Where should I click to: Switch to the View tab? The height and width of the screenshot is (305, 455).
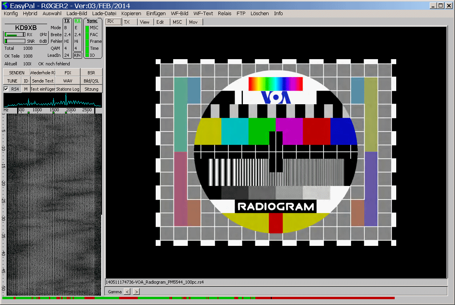(x=144, y=22)
